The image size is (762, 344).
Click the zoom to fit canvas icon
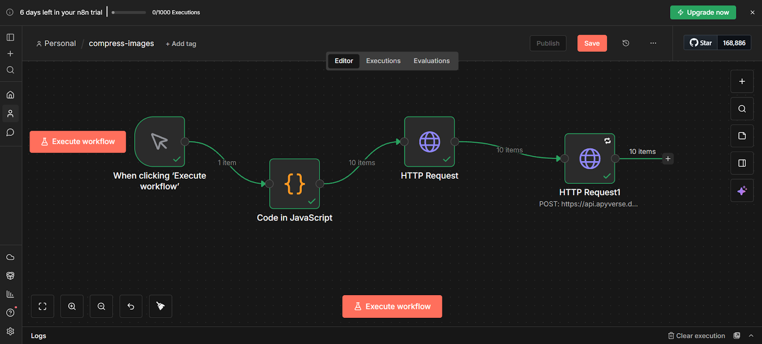pyautogui.click(x=42, y=306)
